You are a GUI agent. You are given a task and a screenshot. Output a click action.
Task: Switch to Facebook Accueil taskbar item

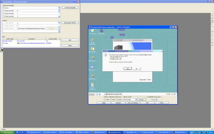(147, 132)
